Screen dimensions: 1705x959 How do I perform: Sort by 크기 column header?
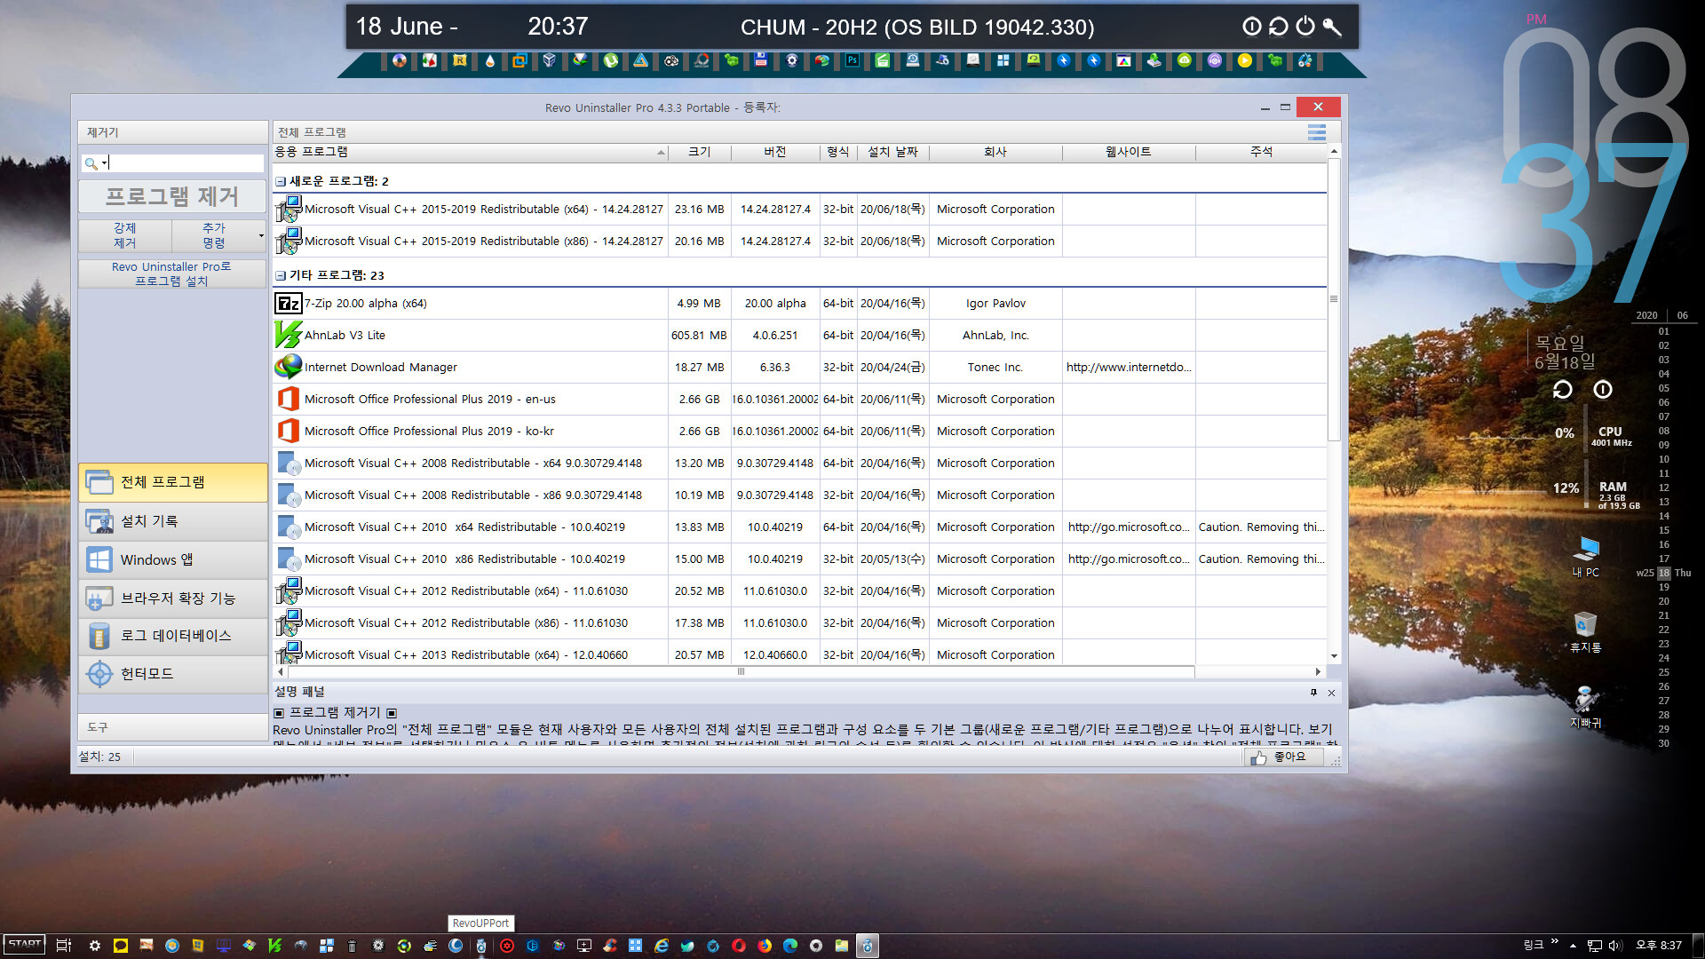pyautogui.click(x=700, y=153)
